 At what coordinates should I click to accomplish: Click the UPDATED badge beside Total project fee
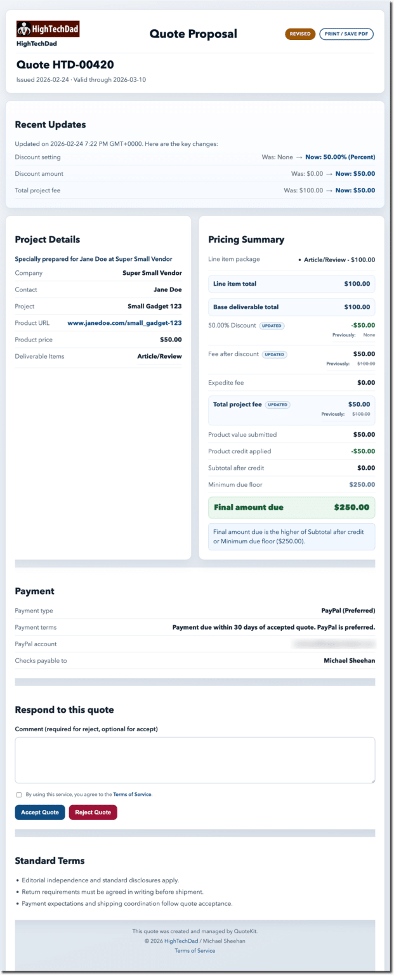tap(278, 404)
